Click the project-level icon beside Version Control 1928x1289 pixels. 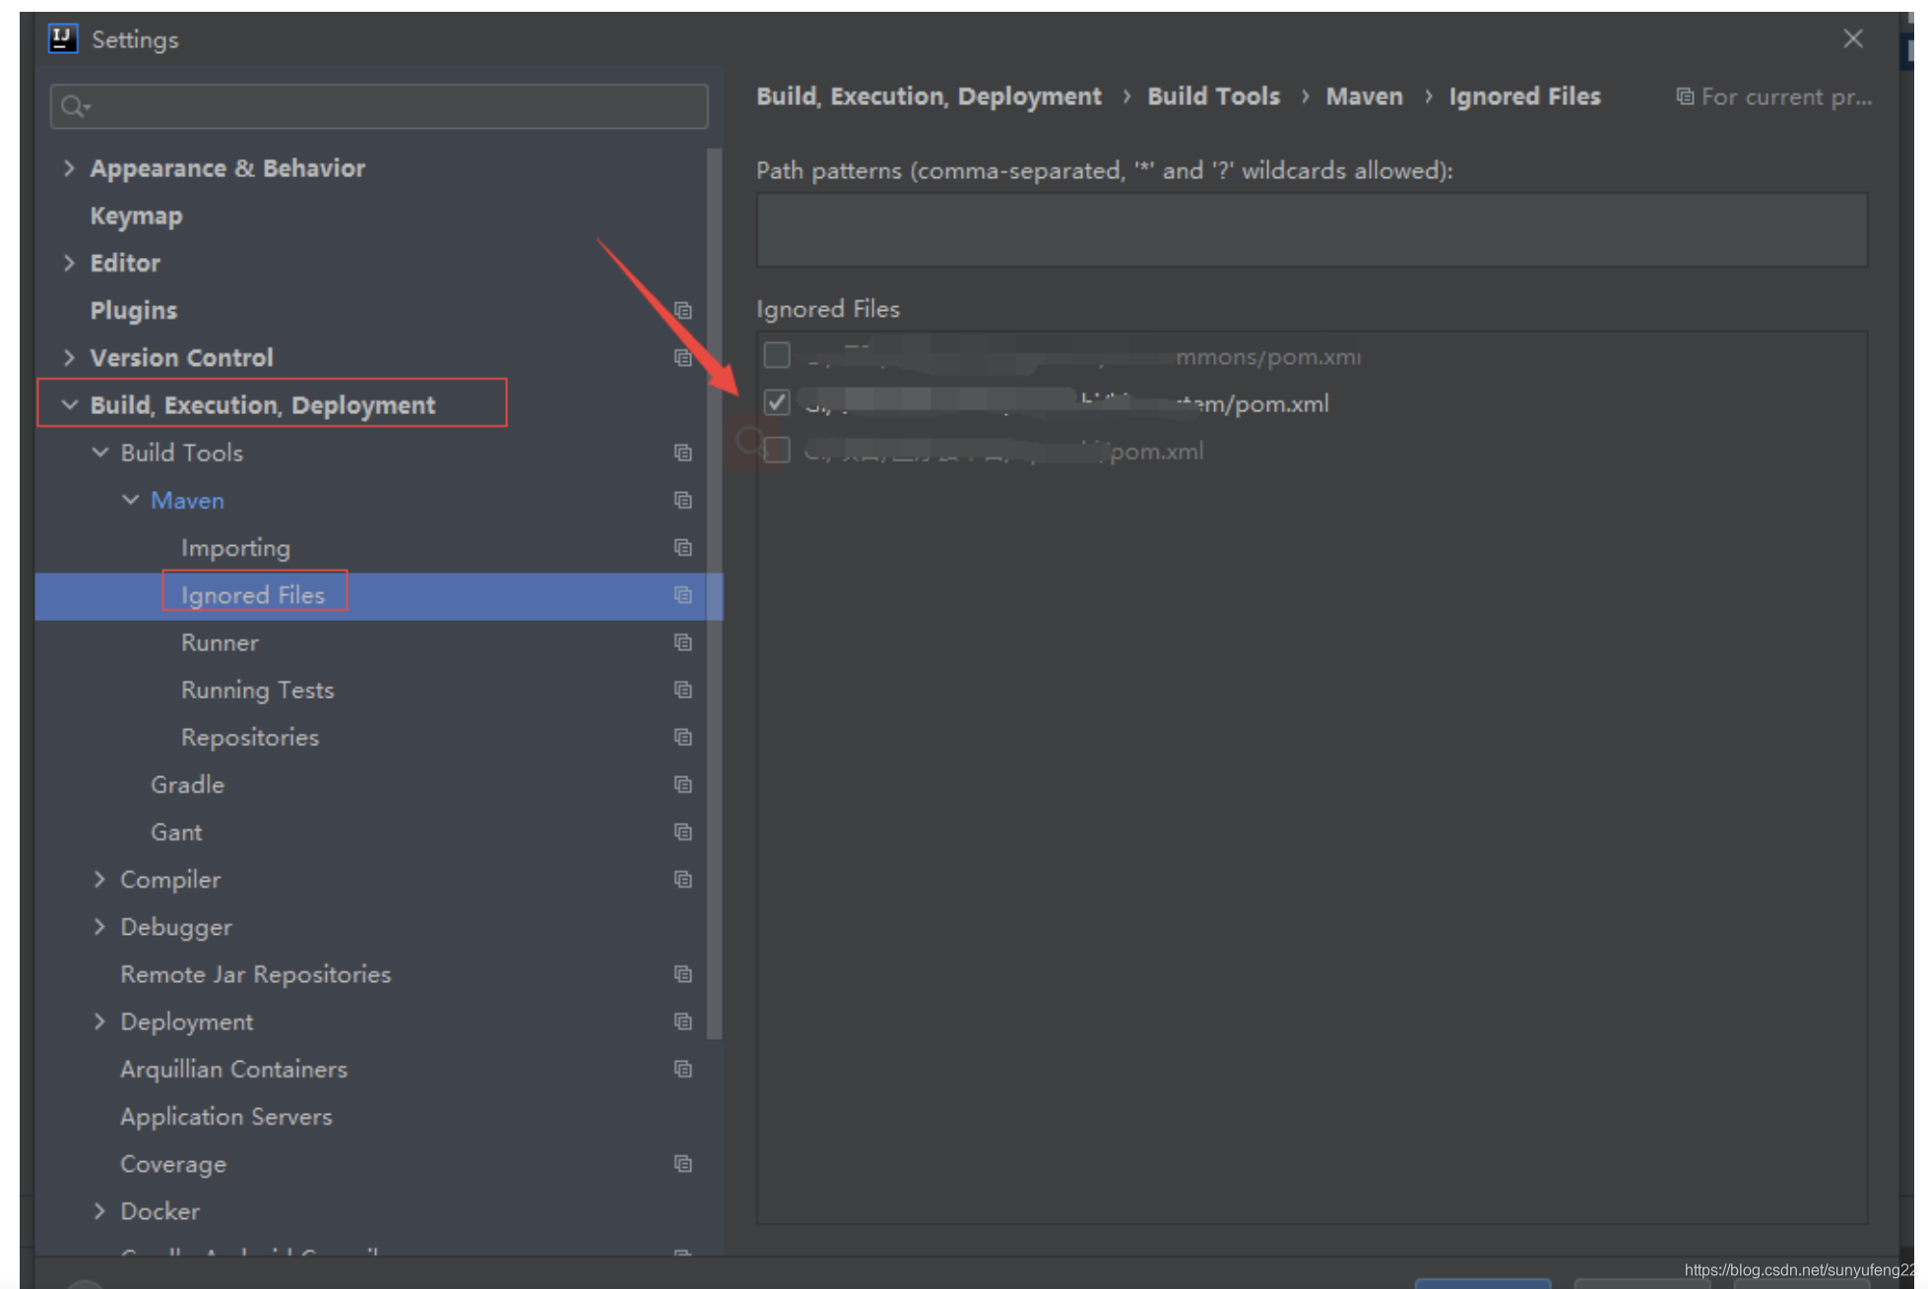[x=682, y=358]
